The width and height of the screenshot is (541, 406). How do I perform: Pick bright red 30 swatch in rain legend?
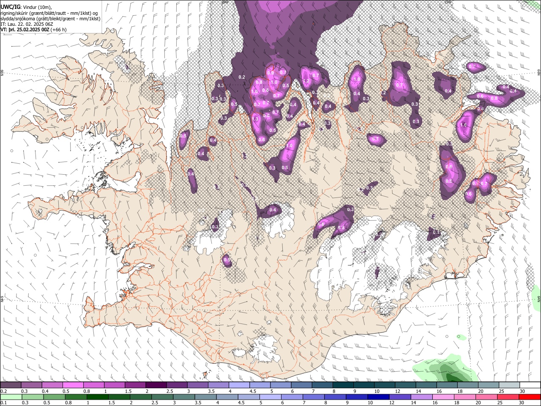(530, 397)
